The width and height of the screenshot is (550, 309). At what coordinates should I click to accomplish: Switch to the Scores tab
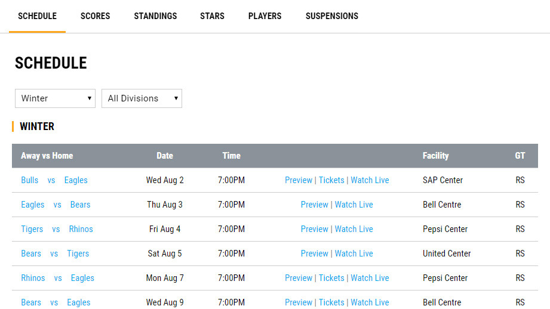tap(95, 16)
